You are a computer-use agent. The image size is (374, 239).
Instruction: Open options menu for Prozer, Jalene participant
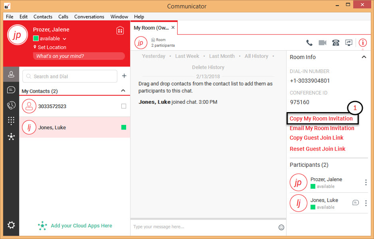(x=366, y=182)
